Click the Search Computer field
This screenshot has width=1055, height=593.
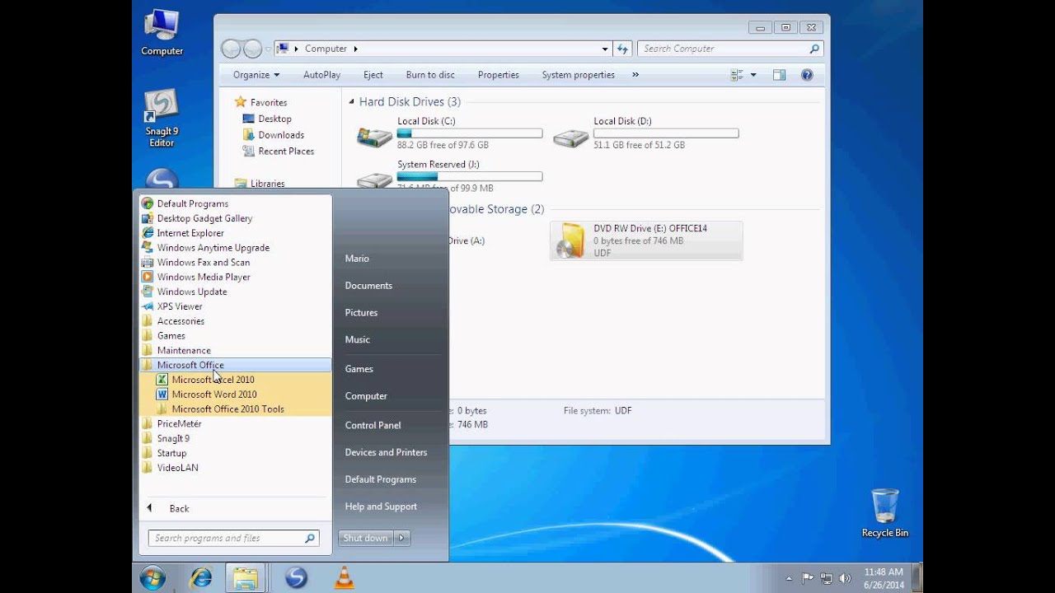click(729, 49)
